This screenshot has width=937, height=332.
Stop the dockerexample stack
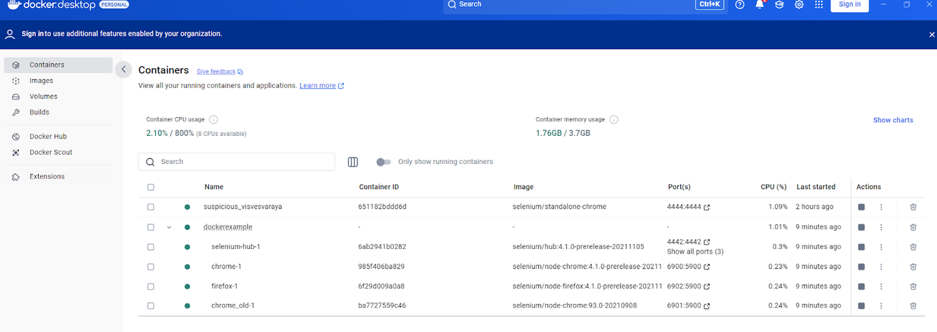pos(861,227)
